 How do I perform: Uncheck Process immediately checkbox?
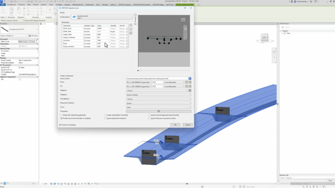(60, 125)
